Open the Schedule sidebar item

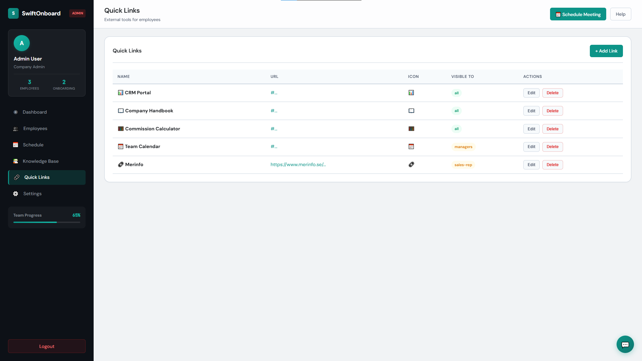click(x=33, y=145)
